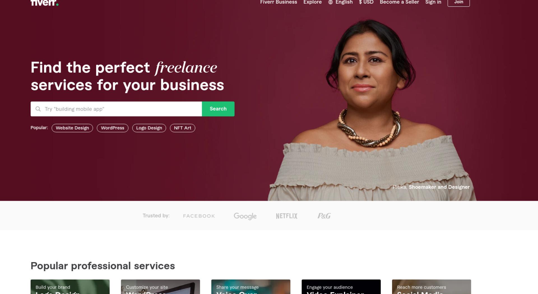The height and width of the screenshot is (294, 538).
Task: Click the P&G trusted-by logo
Action: click(324, 216)
